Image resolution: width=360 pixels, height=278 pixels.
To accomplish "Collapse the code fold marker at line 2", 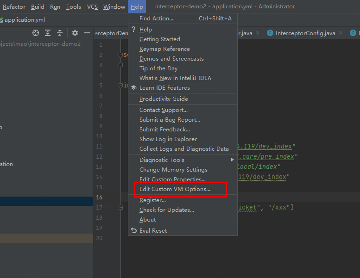I will coord(120,55).
